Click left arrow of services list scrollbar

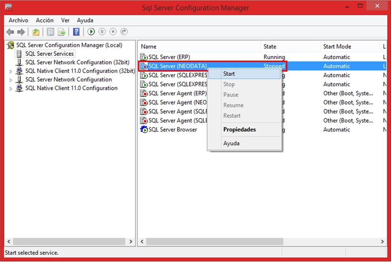pyautogui.click(x=142, y=241)
